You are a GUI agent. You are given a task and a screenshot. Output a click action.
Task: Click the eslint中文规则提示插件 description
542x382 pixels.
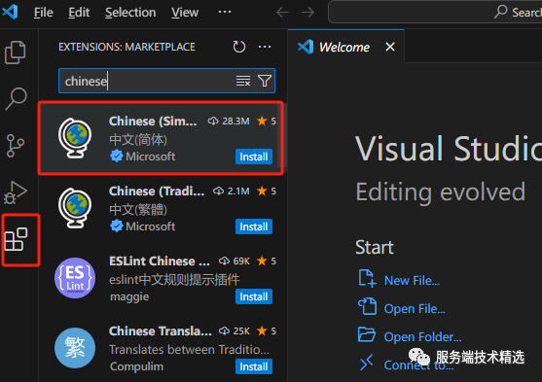(174, 279)
